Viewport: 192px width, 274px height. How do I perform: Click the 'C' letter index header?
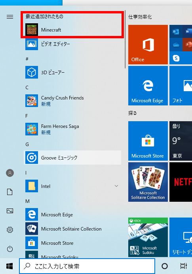27,87
